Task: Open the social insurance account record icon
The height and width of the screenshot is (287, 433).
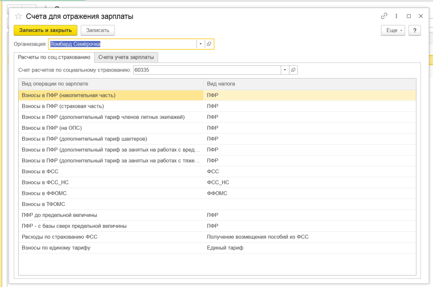Action: (293, 70)
